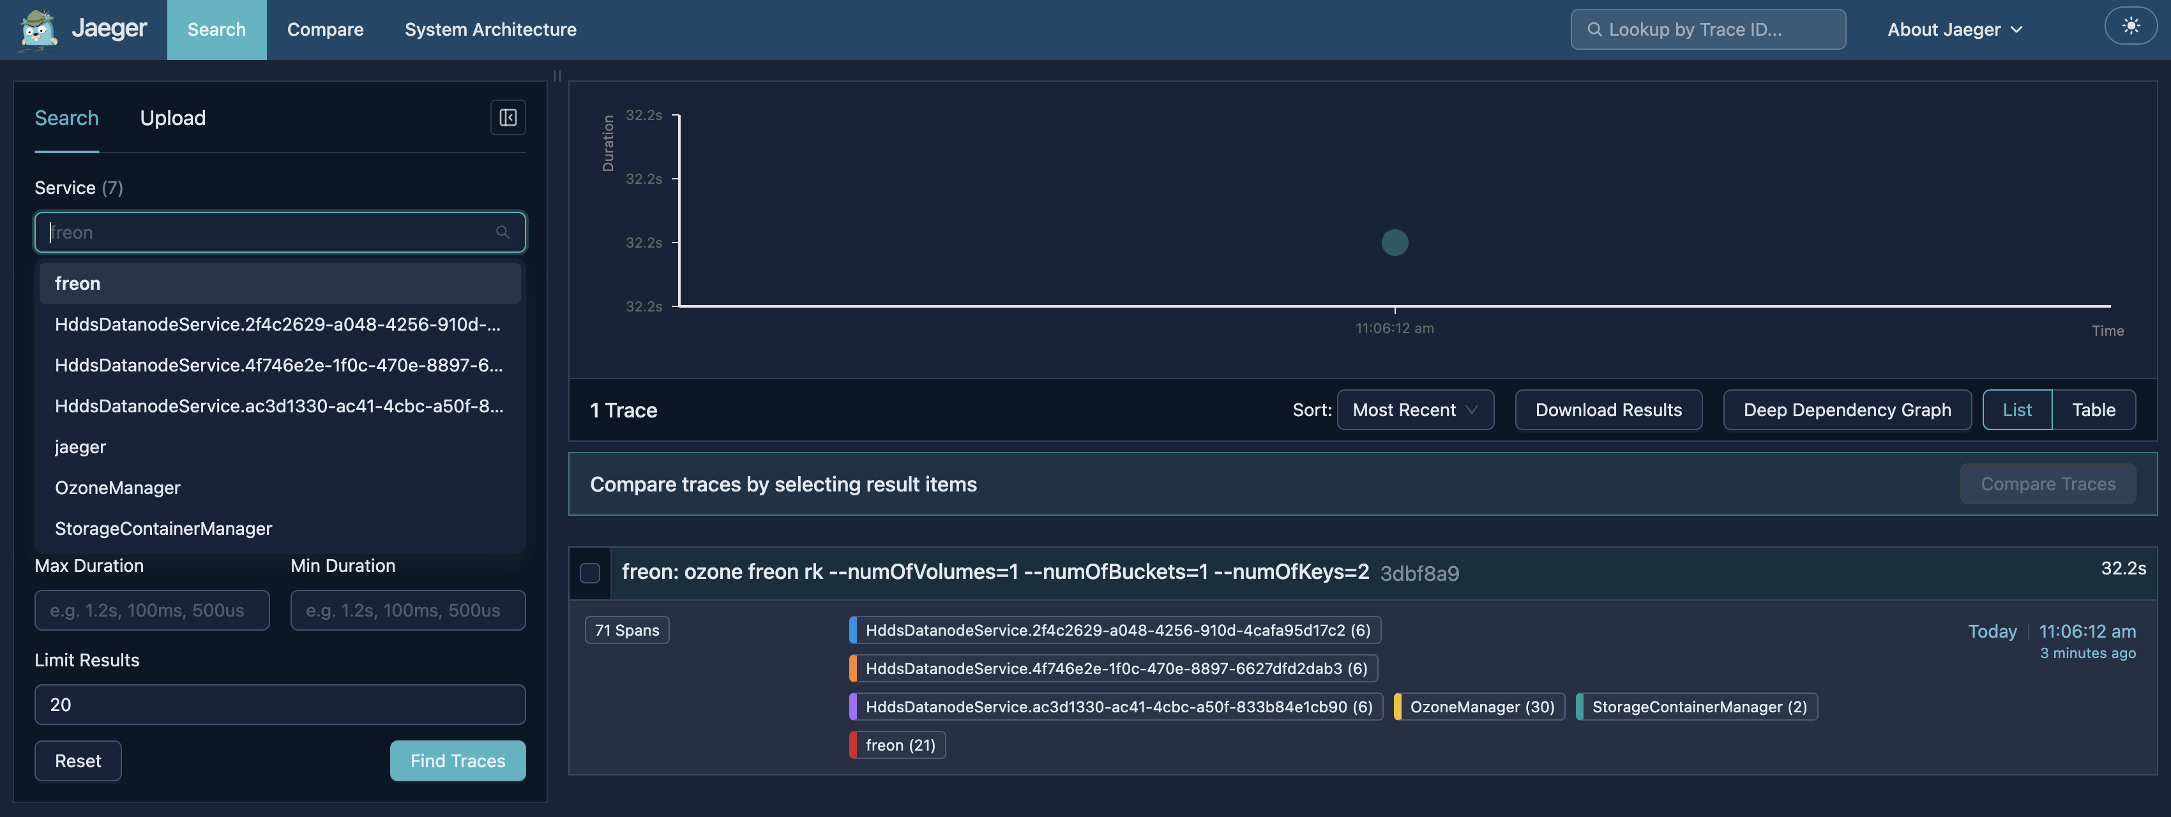Open the Sort Most Recent dropdown
This screenshot has width=2171, height=817.
point(1415,410)
